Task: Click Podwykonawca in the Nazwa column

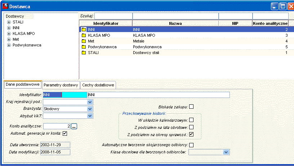Action: click(x=147, y=47)
